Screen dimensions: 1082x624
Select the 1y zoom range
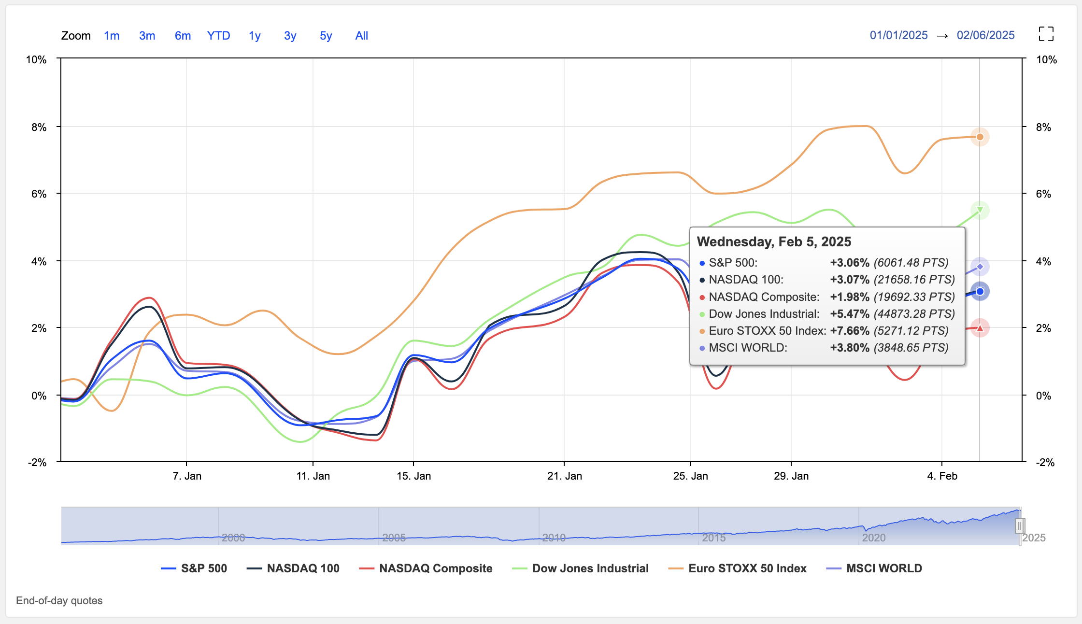point(255,36)
